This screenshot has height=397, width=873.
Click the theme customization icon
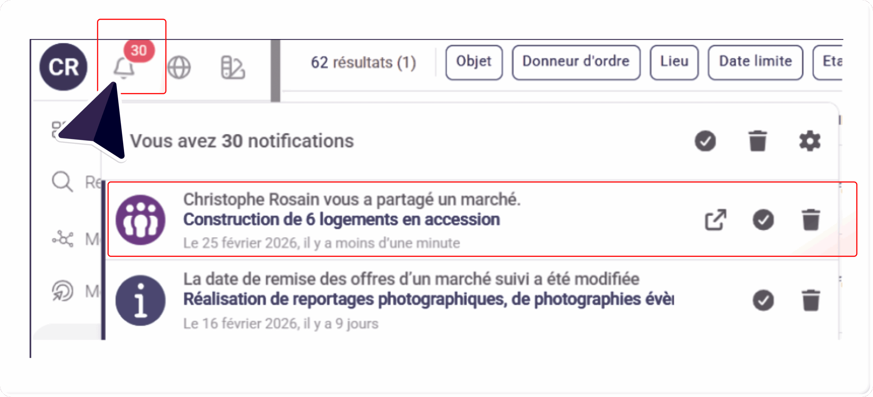[x=233, y=67]
